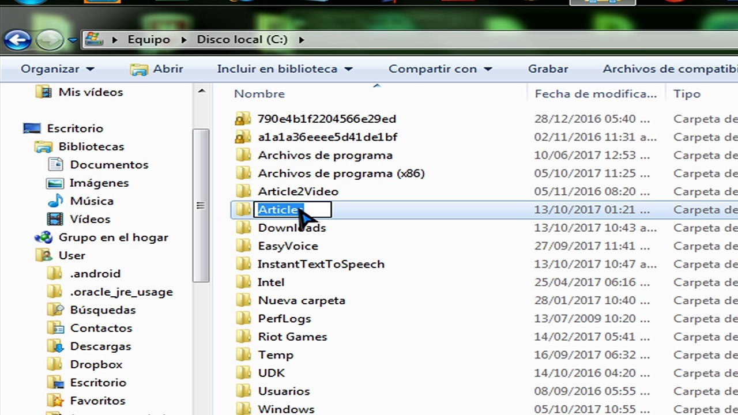This screenshot has width=738, height=415.
Task: Select Disco local (C:) in address bar
Action: (x=242, y=40)
